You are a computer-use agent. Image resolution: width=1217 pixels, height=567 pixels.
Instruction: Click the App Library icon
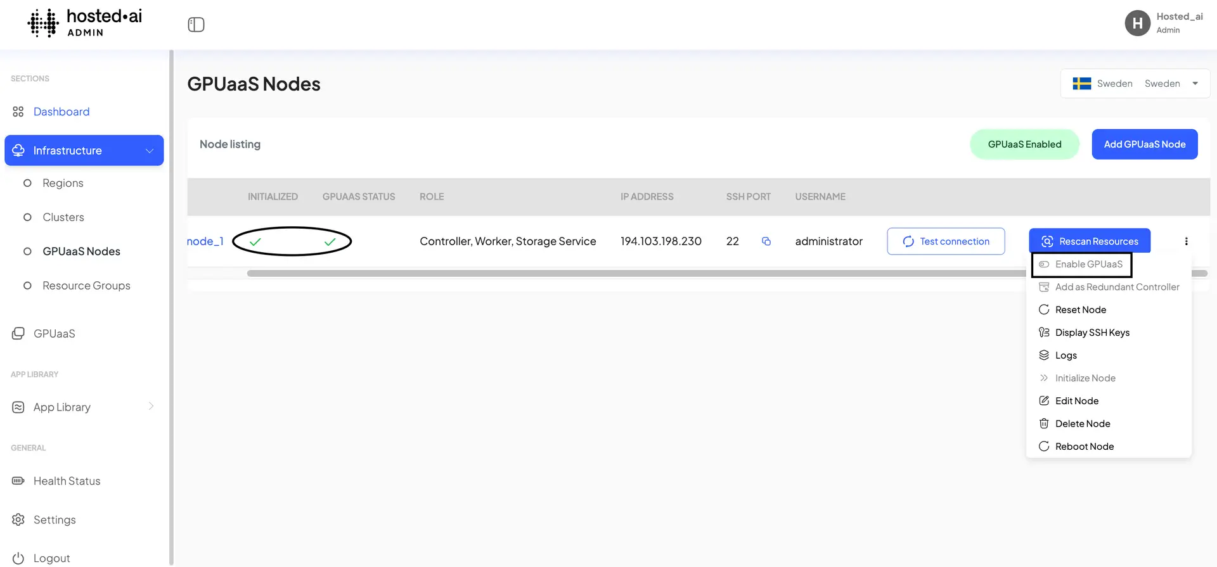point(18,407)
